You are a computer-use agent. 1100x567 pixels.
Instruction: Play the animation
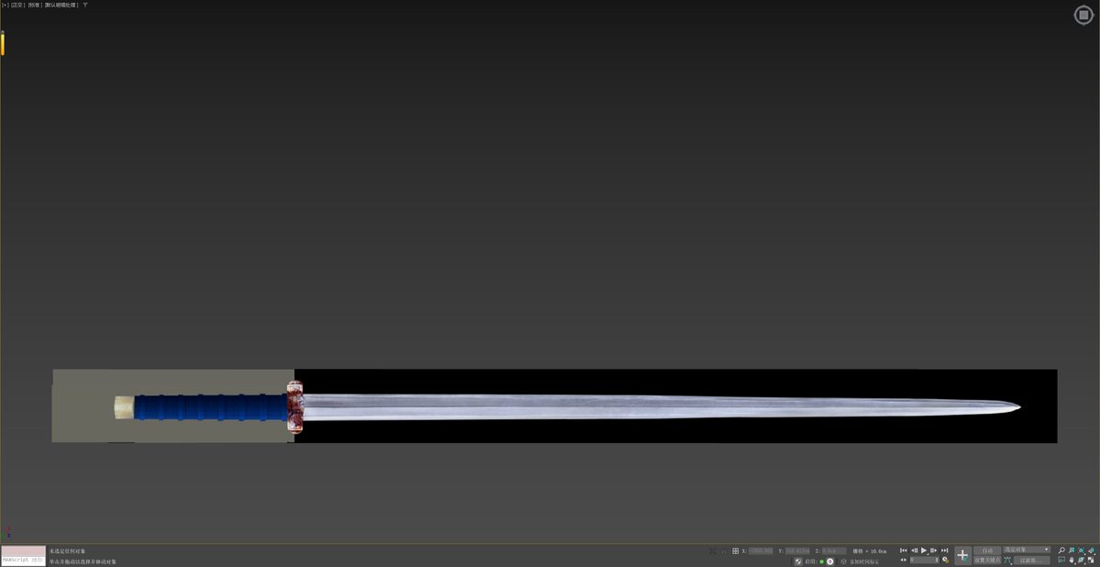924,550
